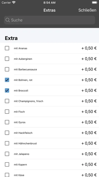
Task: Check the mit Gyros box
Action: [7, 122]
